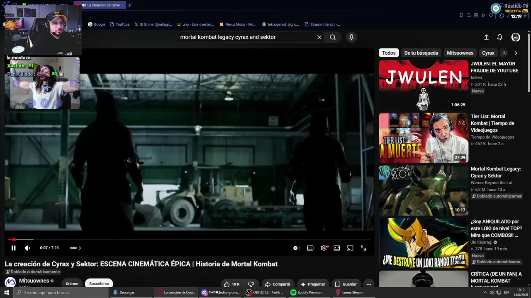The height and width of the screenshot is (298, 531).
Task: Open the browser extensions puzzle icon
Action: 502,15
